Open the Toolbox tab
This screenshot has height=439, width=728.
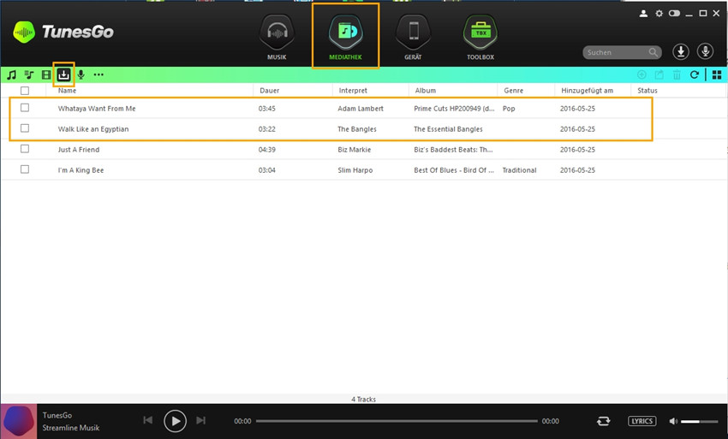point(480,37)
